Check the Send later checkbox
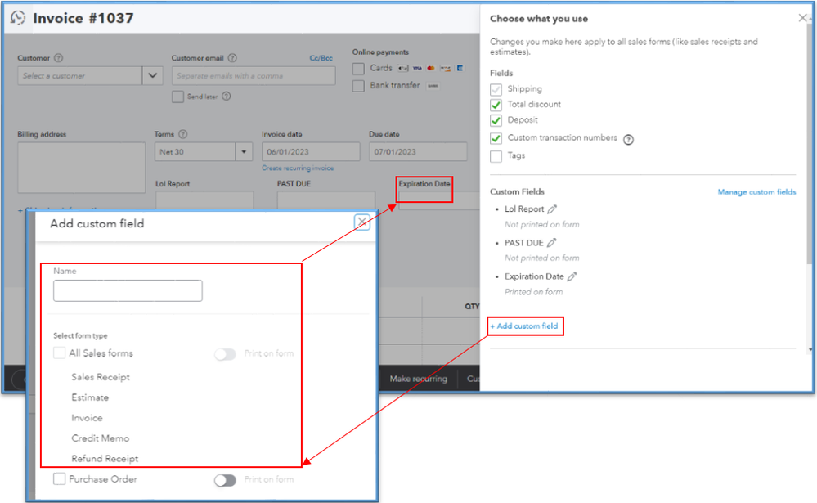This screenshot has height=503, width=817. 177,97
